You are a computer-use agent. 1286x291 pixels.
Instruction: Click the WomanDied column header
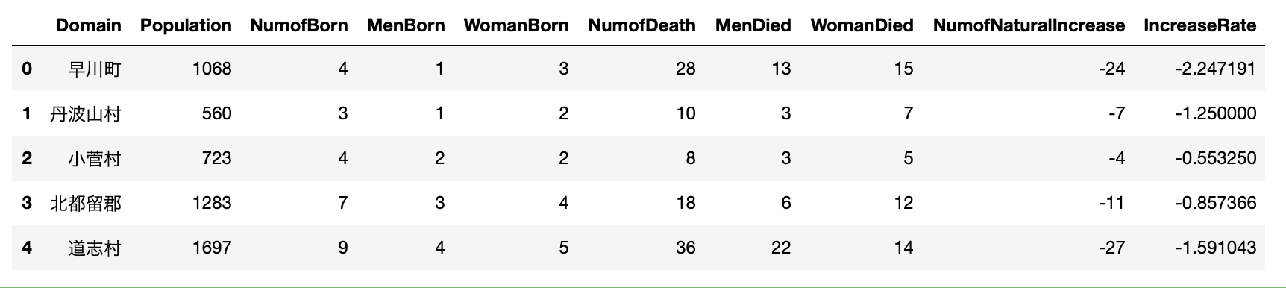[x=862, y=25]
